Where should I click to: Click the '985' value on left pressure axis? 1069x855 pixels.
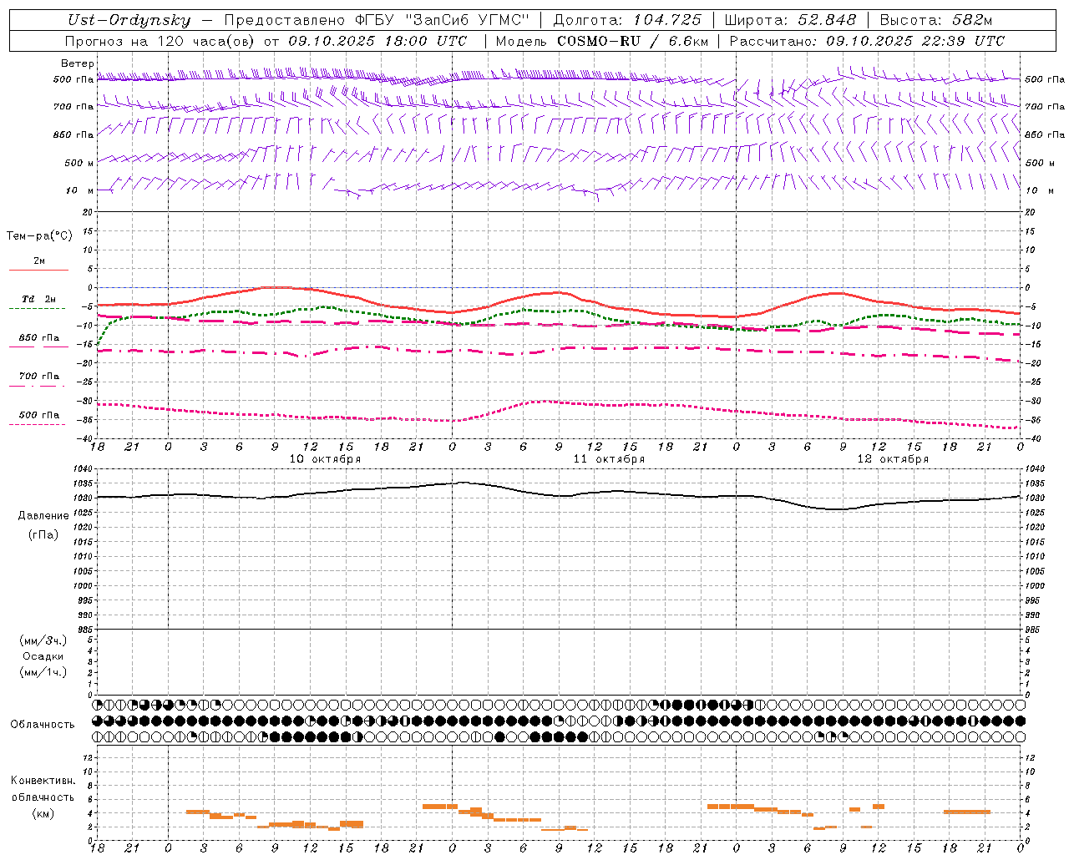(84, 630)
